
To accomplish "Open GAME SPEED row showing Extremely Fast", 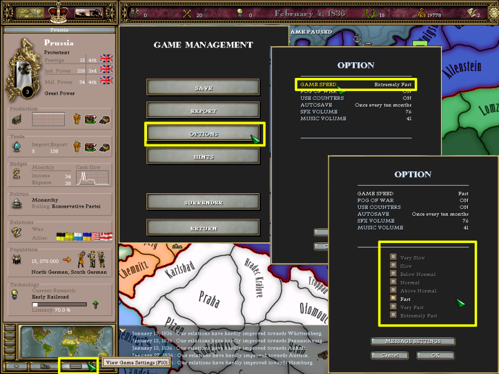I will point(356,84).
